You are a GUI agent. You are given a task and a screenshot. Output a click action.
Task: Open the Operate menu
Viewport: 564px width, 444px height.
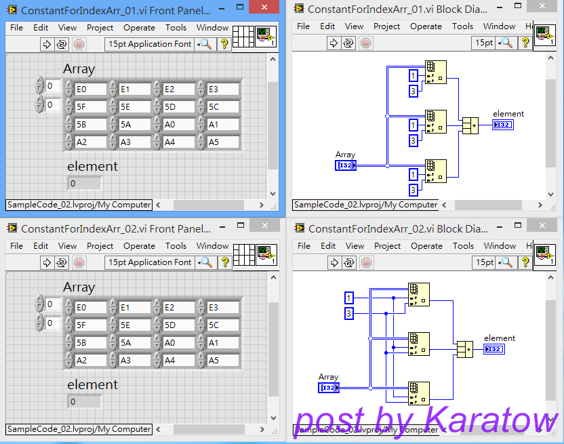(x=139, y=27)
